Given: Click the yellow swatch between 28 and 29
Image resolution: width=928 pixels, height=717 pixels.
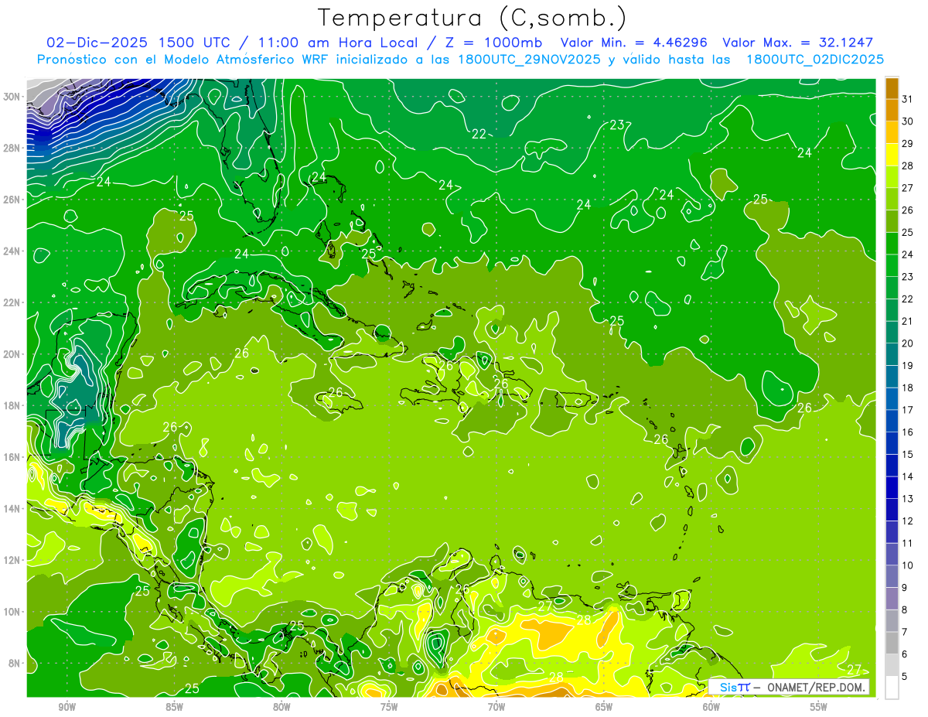Looking at the screenshot, I should pyautogui.click(x=892, y=154).
